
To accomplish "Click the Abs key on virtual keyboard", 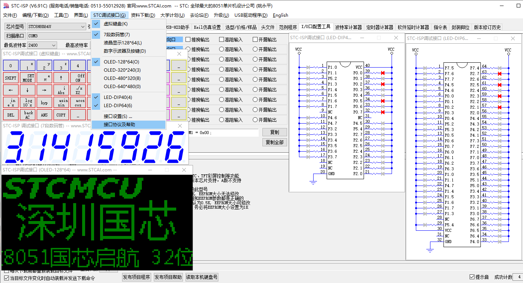I will pyautogui.click(x=61, y=90).
